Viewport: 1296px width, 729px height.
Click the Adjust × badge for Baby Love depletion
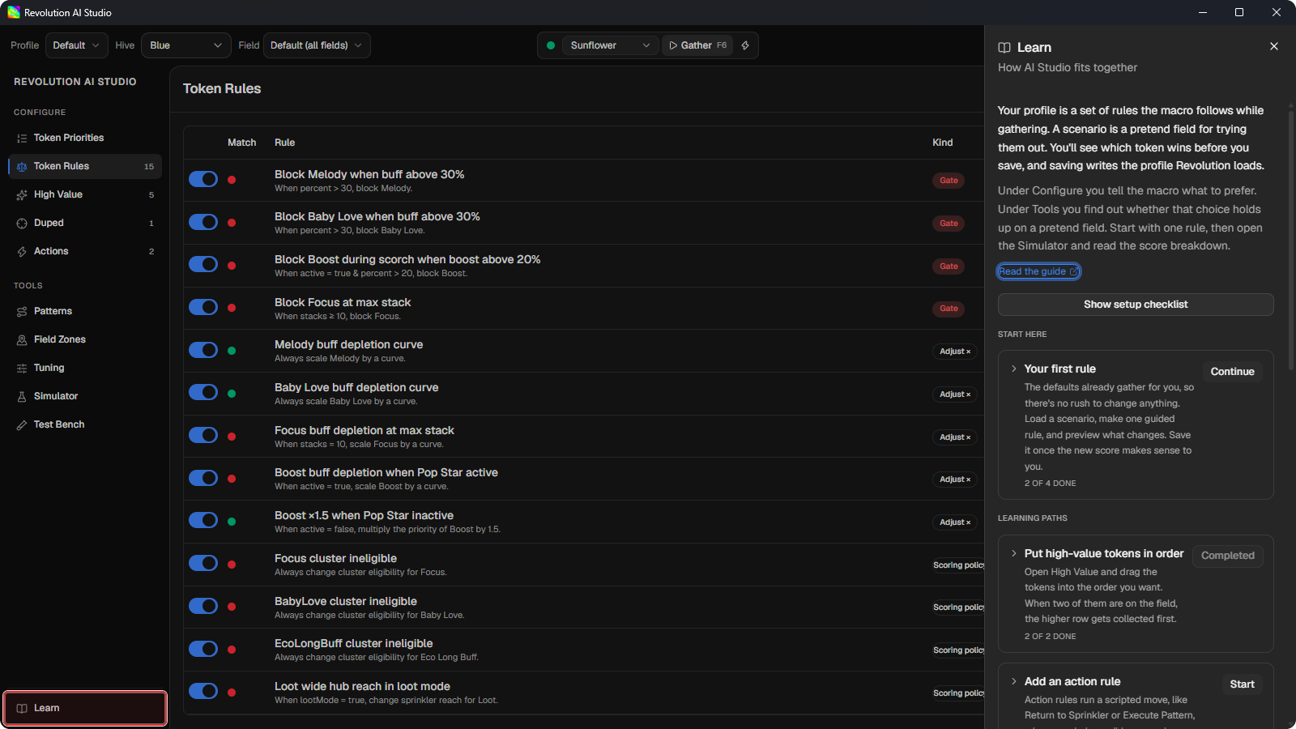click(x=955, y=394)
